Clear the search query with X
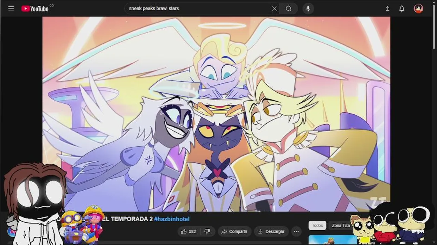Viewport: 437px width, 245px height. (x=274, y=9)
